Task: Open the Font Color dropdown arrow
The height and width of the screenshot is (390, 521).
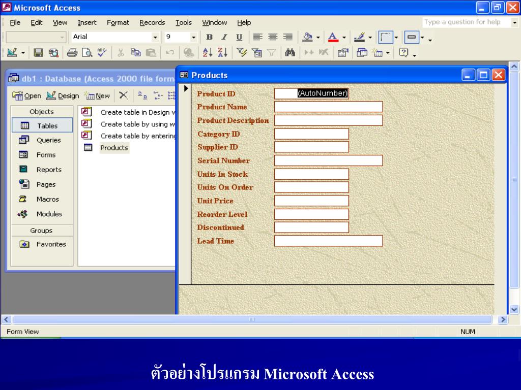Action: tap(344, 38)
